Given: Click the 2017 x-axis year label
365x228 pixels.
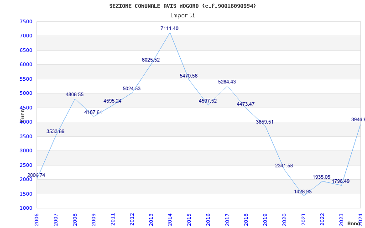Looking at the screenshot, I should pos(227,220).
